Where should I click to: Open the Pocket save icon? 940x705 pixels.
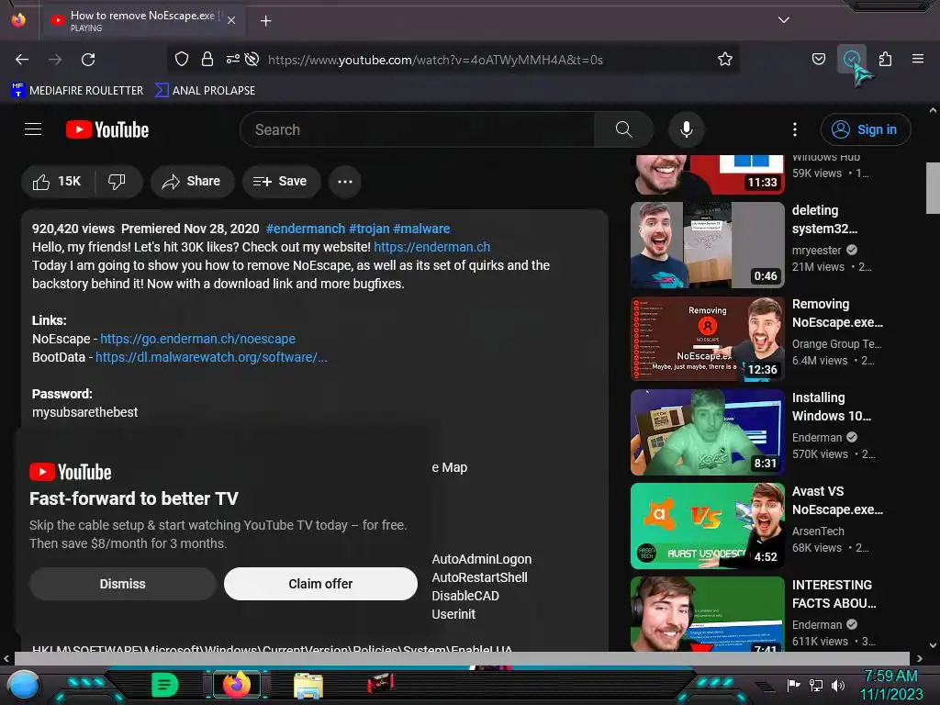[818, 59]
